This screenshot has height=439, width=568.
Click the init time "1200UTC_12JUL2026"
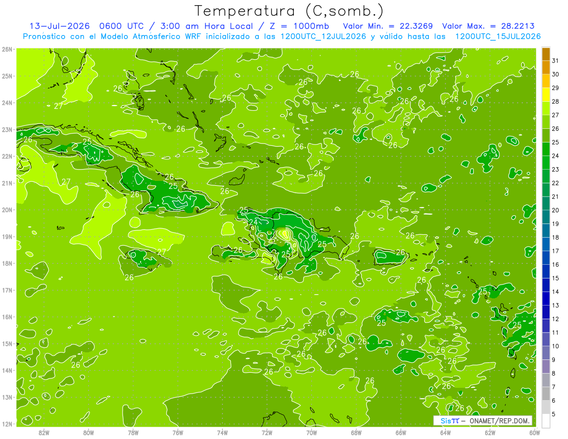(323, 36)
